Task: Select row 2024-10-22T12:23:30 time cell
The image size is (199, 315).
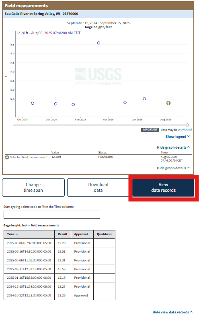Action: (29, 295)
